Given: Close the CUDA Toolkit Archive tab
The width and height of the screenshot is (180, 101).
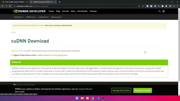Looking at the screenshot, I should pyautogui.click(x=27, y=2).
